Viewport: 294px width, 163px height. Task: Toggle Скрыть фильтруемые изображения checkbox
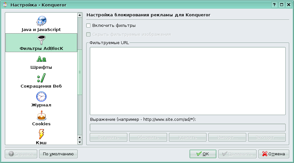[88, 35]
